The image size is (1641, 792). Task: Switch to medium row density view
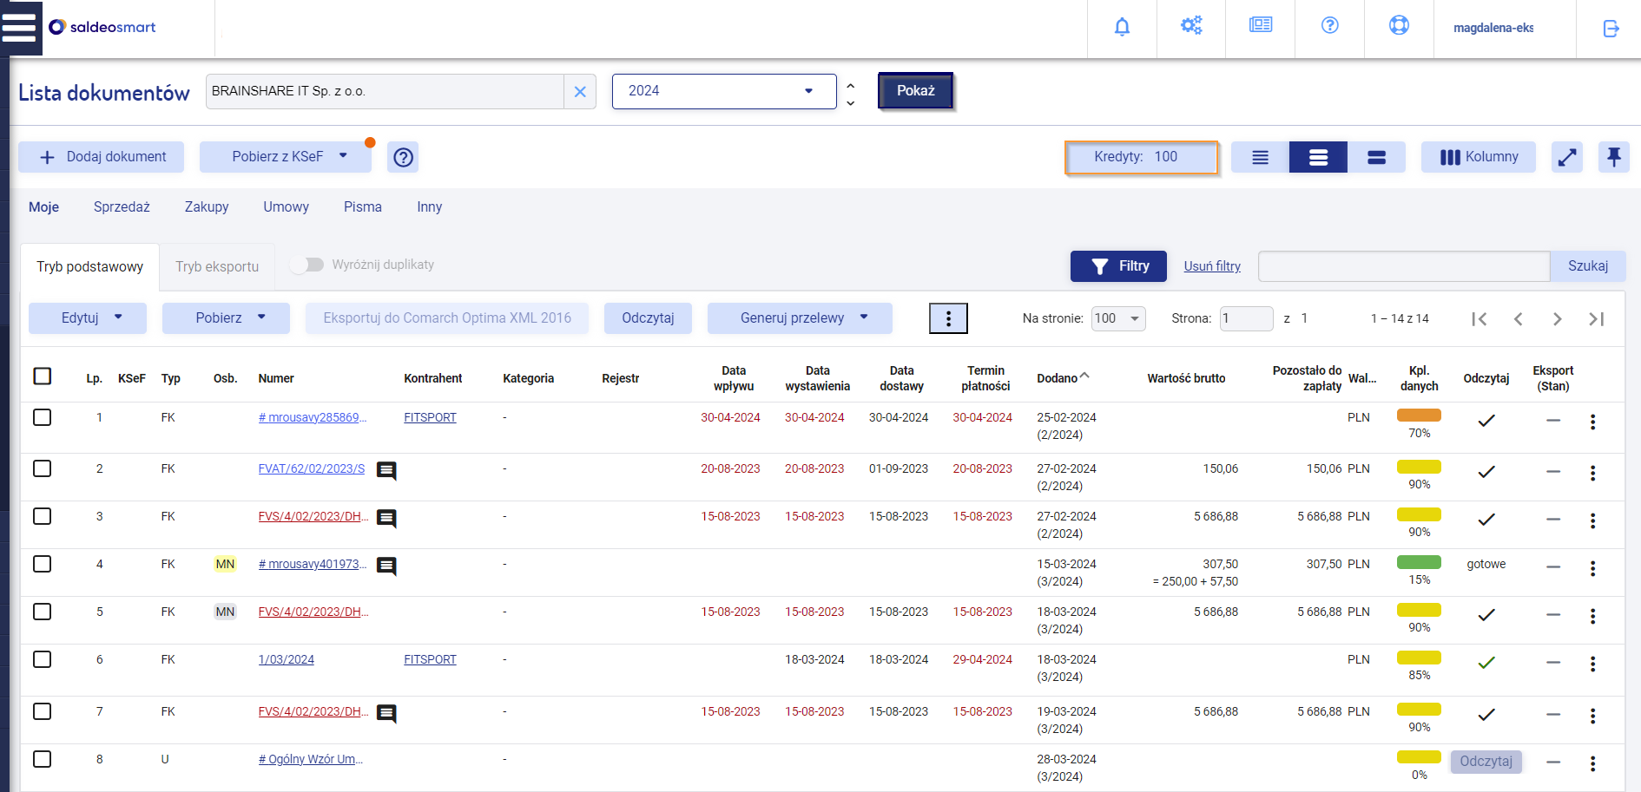click(x=1318, y=157)
